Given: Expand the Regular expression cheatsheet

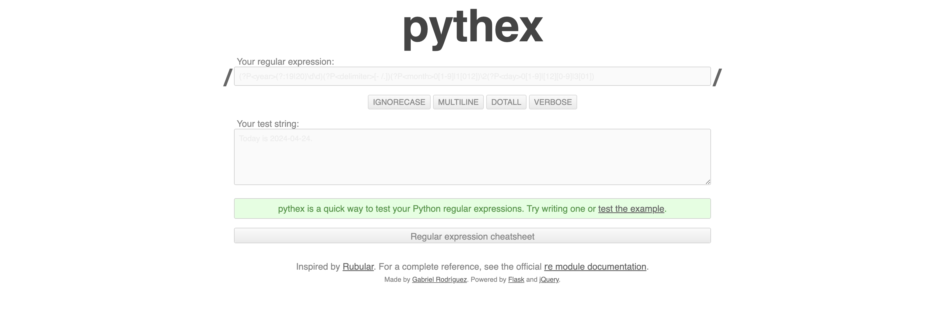Looking at the screenshot, I should [472, 236].
